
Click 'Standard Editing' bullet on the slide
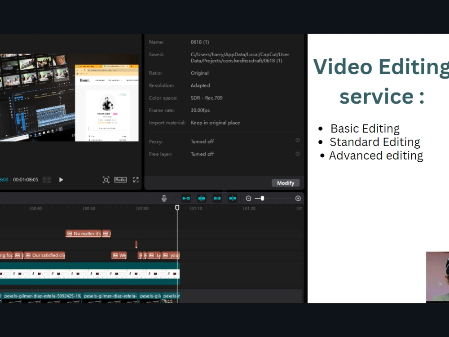coord(375,142)
